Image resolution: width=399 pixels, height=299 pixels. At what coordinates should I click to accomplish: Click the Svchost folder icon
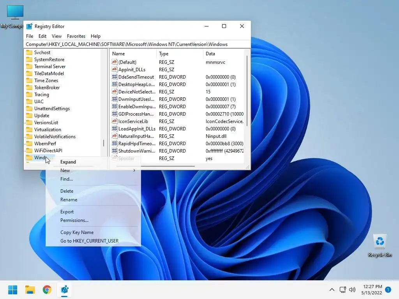pyautogui.click(x=29, y=53)
